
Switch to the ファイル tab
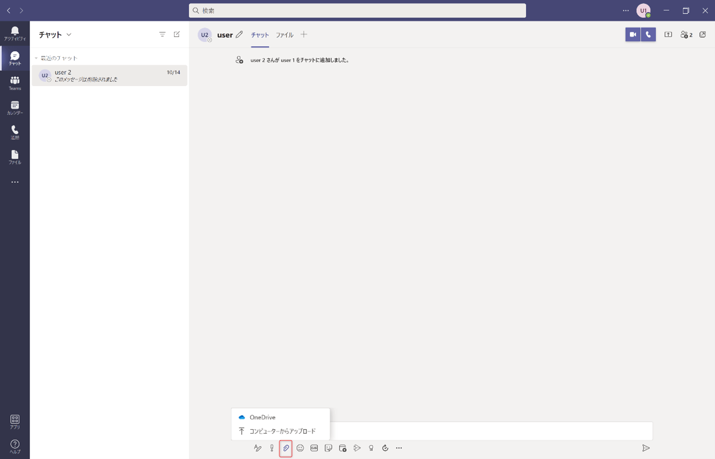point(284,35)
